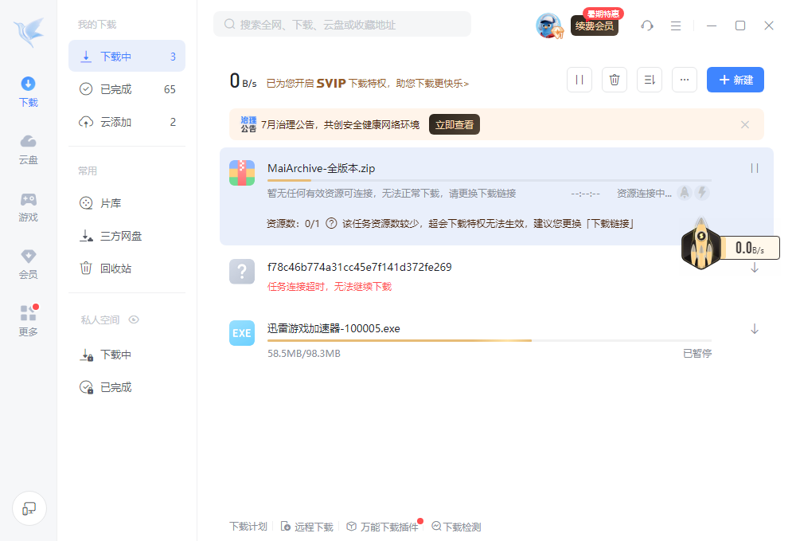The image size is (796, 541).
Task: Click the 58.5MB/98.3MB size text
Action: pos(304,354)
